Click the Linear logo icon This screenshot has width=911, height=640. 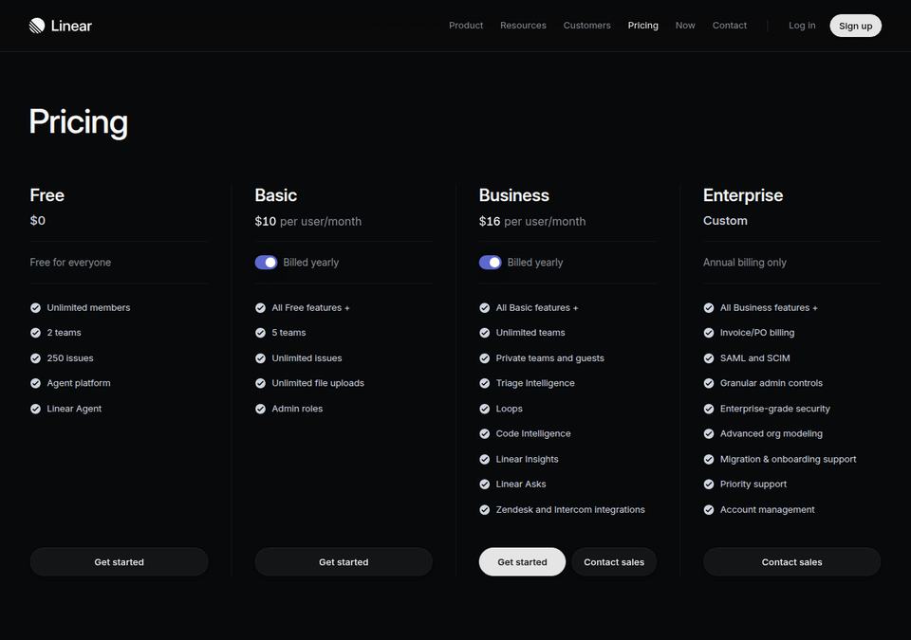pos(37,26)
